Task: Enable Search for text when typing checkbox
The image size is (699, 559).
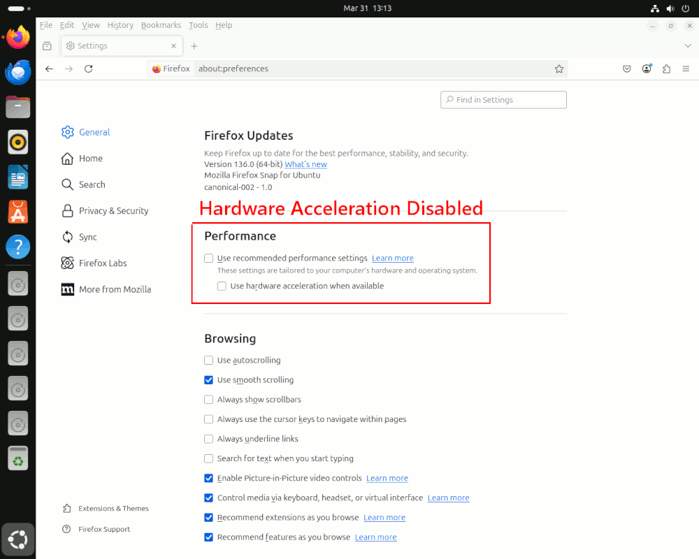Action: (x=208, y=458)
